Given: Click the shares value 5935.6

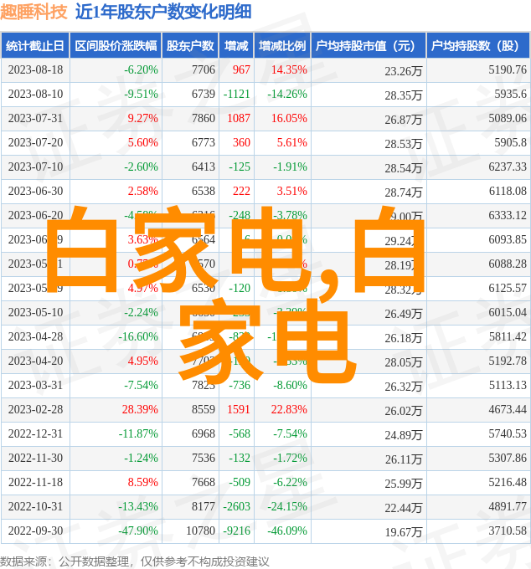Looking at the screenshot, I should 510,94.
